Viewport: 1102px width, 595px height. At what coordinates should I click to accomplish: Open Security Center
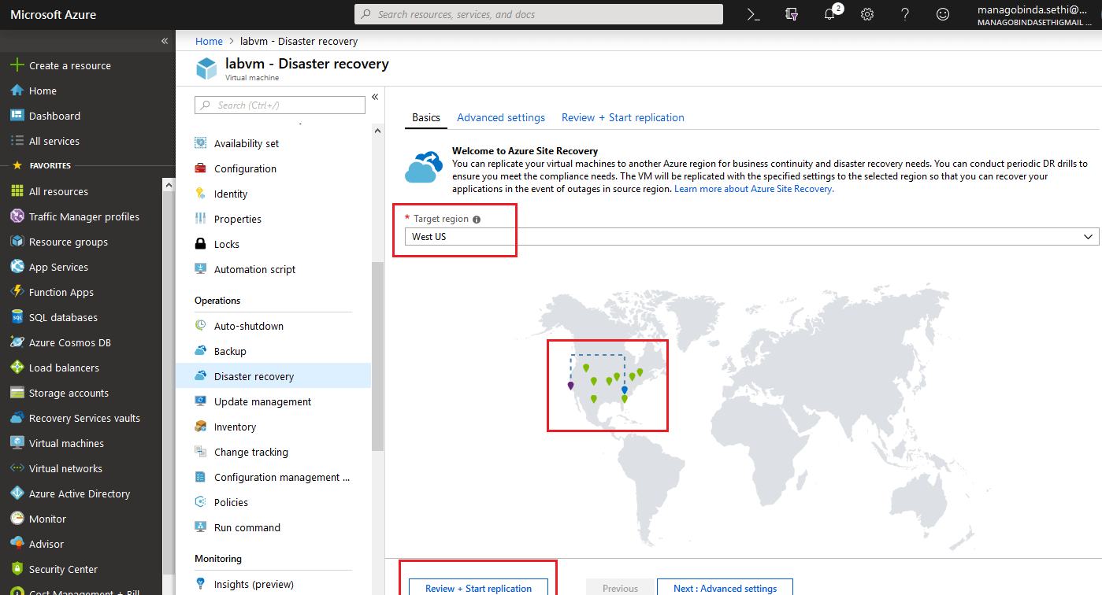(63, 569)
